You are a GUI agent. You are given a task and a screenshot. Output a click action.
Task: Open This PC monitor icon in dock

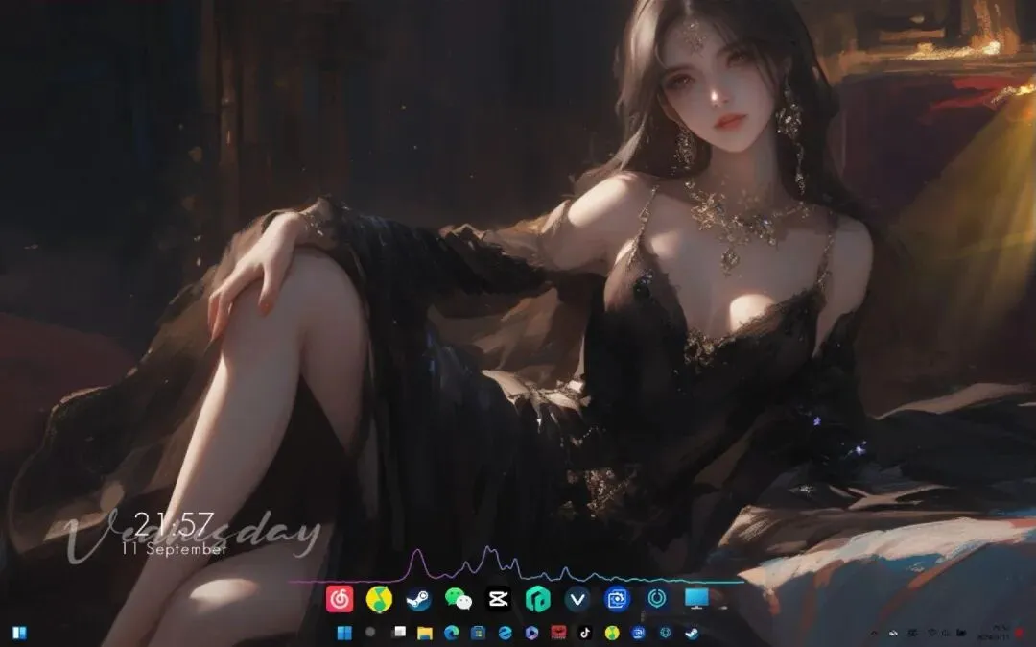696,599
